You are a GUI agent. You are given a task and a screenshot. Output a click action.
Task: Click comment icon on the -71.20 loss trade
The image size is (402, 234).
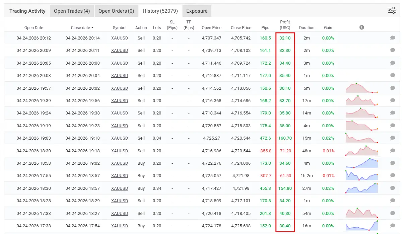[393, 151]
